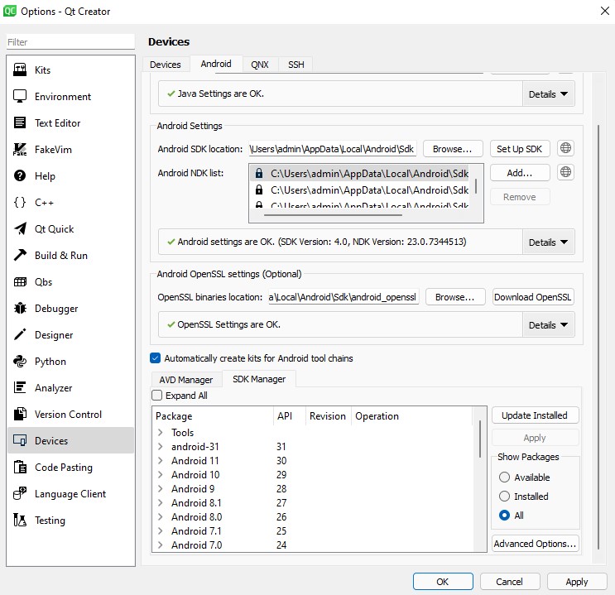
Task: Select the Installed packages radio button
Action: (504, 497)
